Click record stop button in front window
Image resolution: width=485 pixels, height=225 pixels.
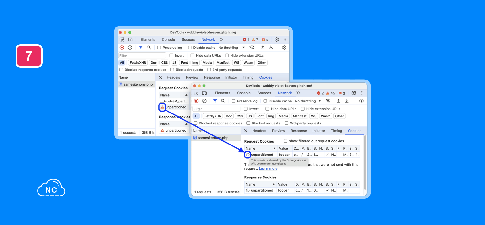pos(196,101)
